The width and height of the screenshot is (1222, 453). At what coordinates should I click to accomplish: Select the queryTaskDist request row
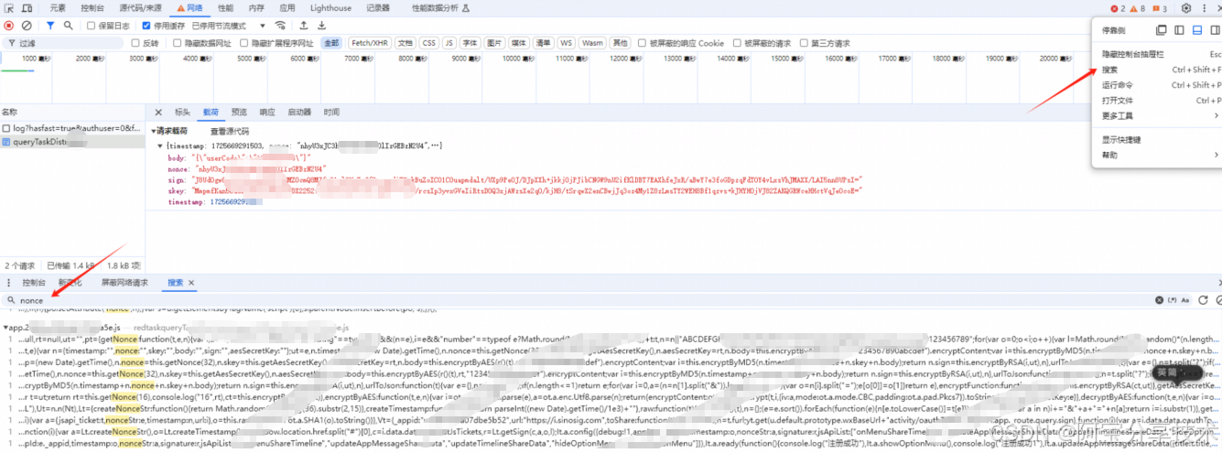pos(72,142)
